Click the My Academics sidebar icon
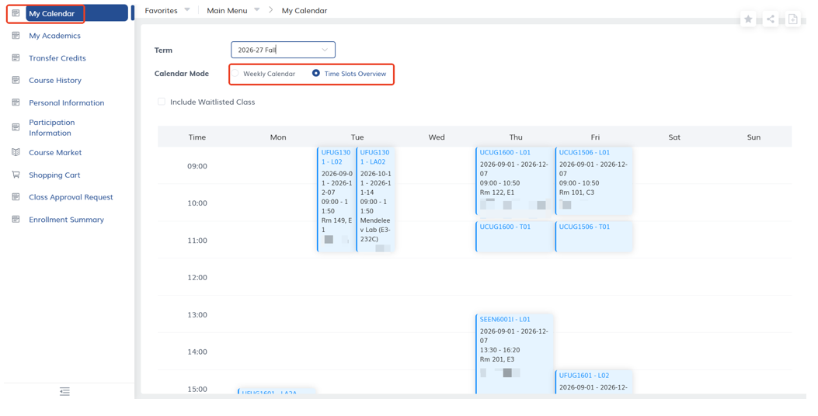Image resolution: width=818 pixels, height=416 pixels. pyautogui.click(x=16, y=36)
